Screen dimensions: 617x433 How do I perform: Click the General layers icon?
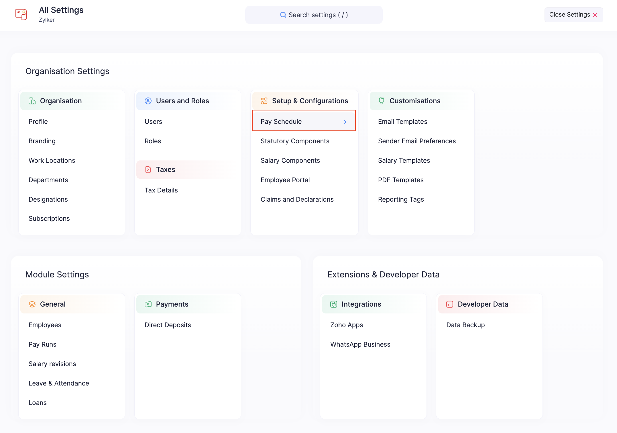(x=32, y=304)
